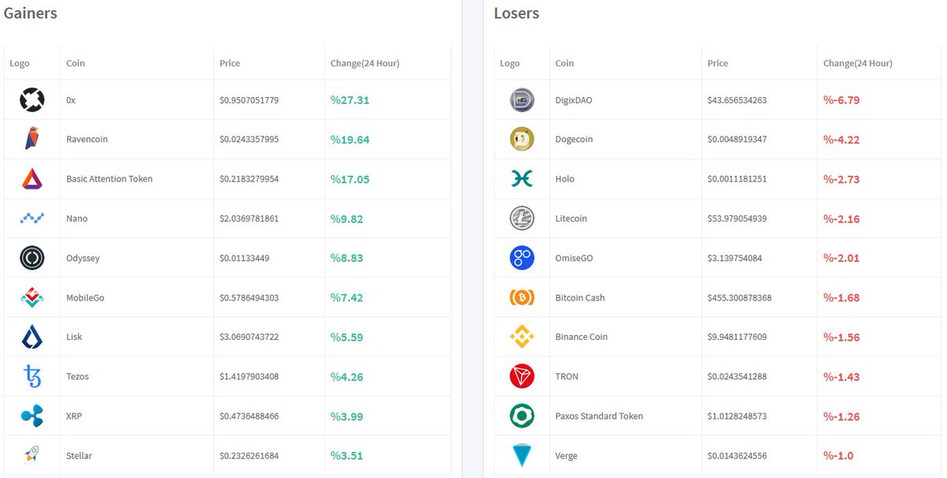Select the Verge blue triangle logo
This screenshot has width=947, height=478.
tap(521, 455)
